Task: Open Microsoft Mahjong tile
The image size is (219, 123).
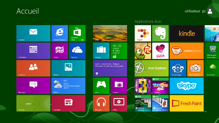Action: point(143,103)
